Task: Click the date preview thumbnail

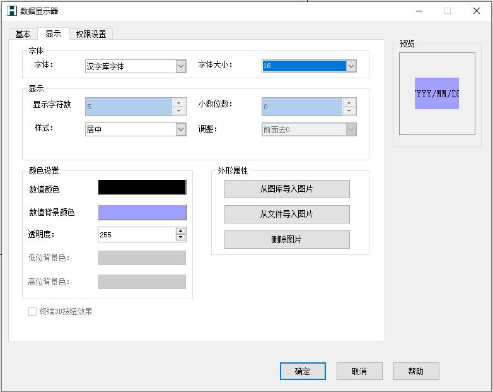Action: 437,93
